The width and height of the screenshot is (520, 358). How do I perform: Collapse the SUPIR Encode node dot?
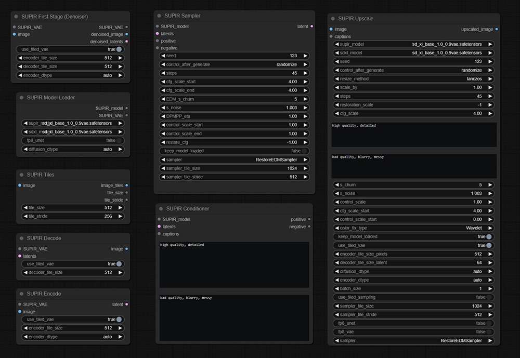(x=21, y=294)
